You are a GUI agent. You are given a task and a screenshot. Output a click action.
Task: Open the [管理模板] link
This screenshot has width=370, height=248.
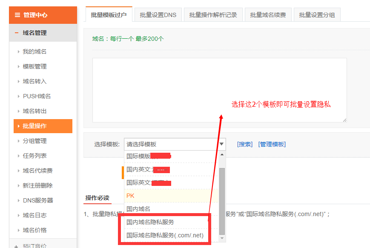click(272, 144)
